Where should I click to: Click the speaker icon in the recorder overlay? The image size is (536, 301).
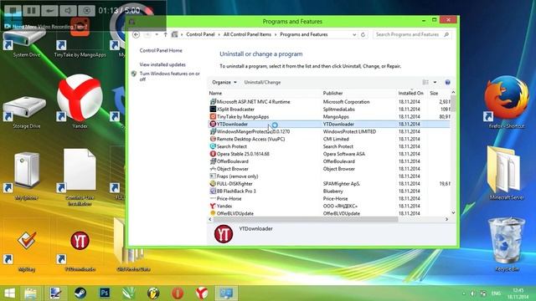68,10
